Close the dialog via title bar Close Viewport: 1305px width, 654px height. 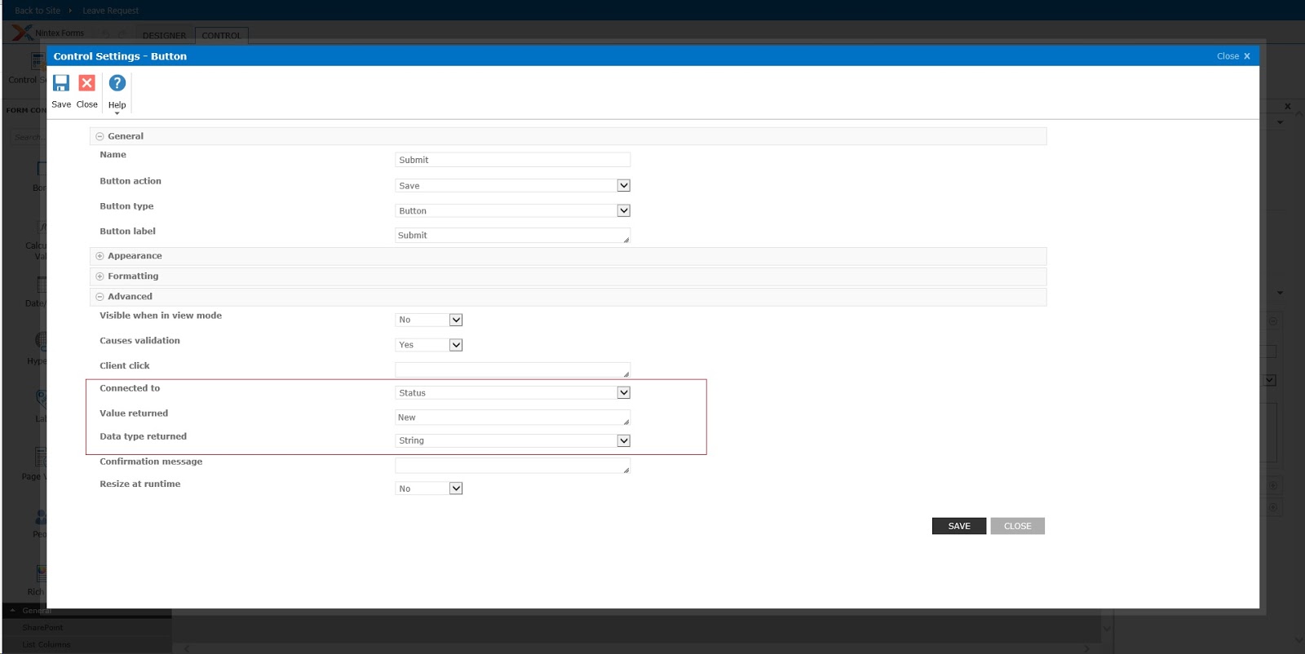click(x=1233, y=56)
